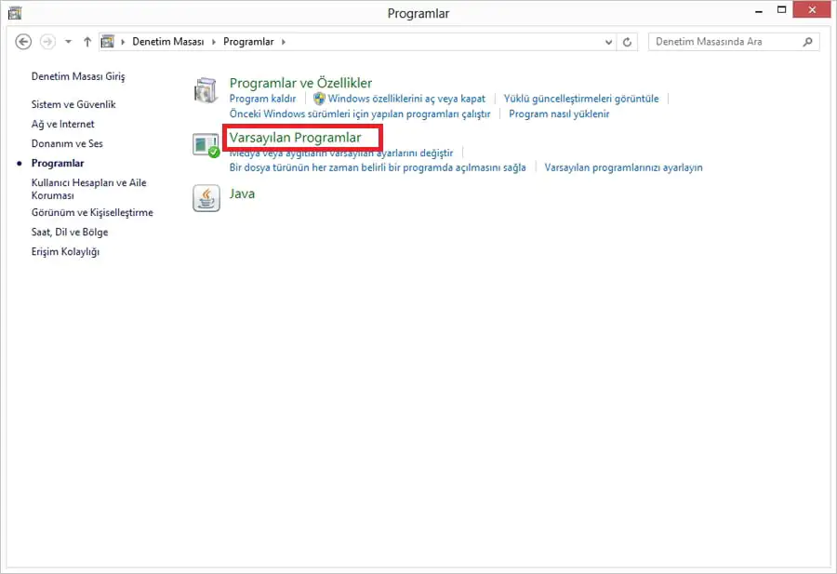Open the recent pages dropdown beside navigation arrows
Image resolution: width=837 pixels, height=574 pixels.
click(68, 42)
